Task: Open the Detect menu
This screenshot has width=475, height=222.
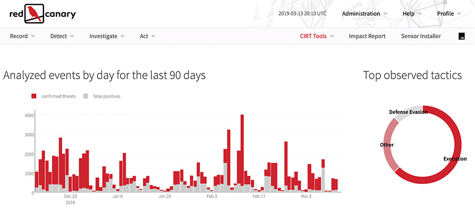Action: (x=62, y=36)
